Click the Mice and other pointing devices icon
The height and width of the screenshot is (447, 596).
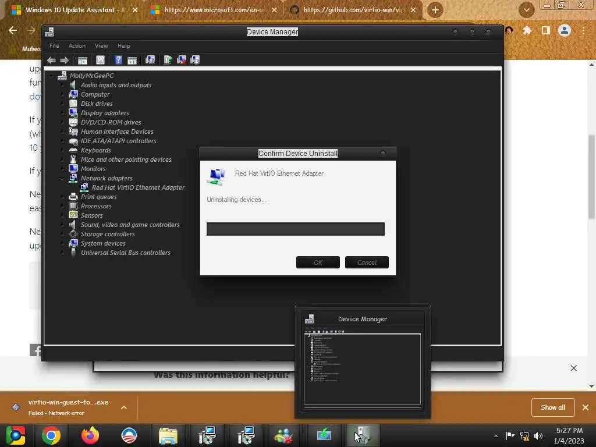coord(73,159)
